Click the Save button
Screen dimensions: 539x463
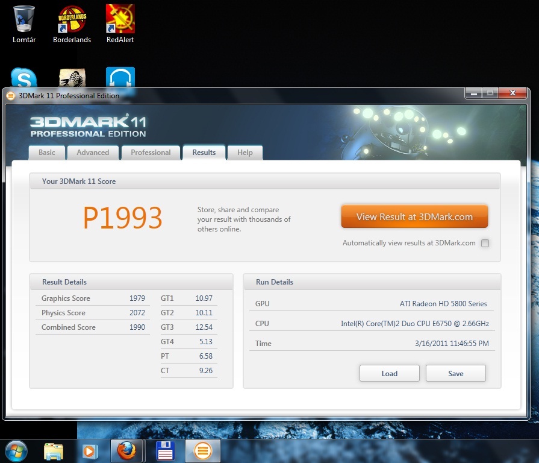click(x=456, y=374)
